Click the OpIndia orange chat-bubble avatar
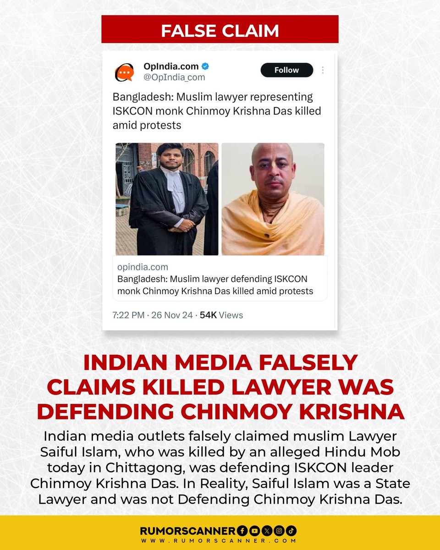 pyautogui.click(x=124, y=72)
